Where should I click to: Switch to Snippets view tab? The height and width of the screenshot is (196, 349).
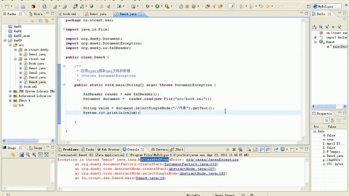click(36, 148)
